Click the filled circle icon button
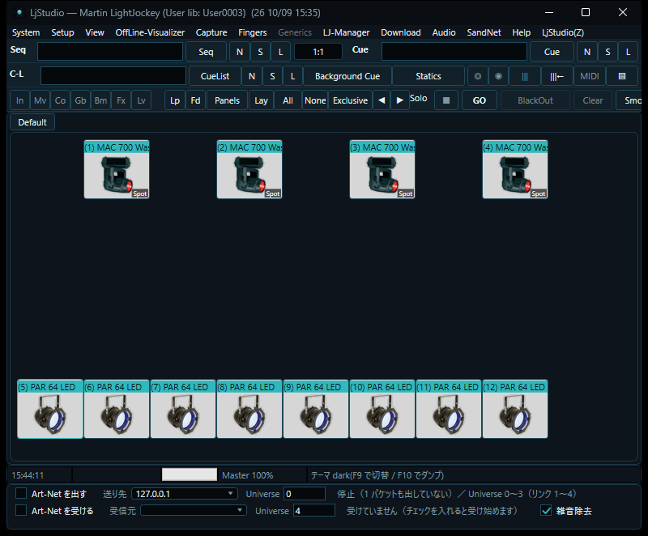This screenshot has height=536, width=648. pyautogui.click(x=498, y=76)
